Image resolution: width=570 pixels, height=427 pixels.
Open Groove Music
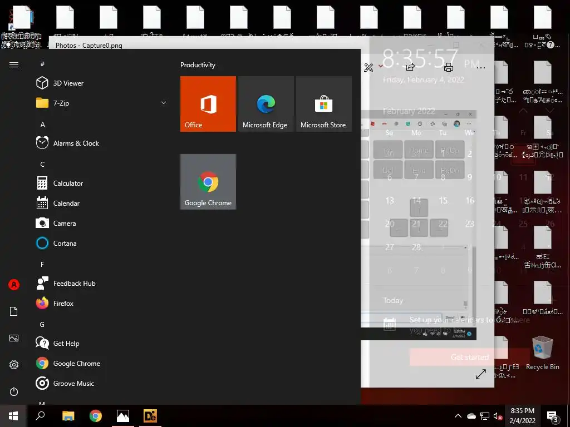click(73, 384)
